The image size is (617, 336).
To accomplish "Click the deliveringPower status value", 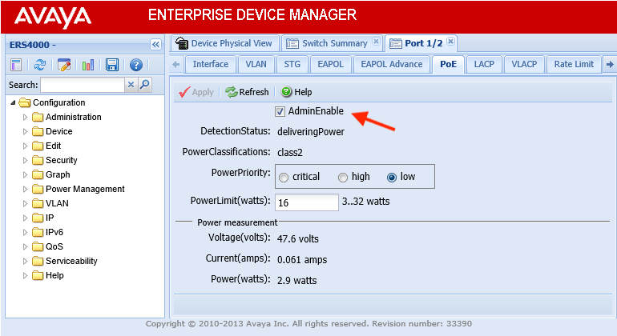I will click(310, 132).
